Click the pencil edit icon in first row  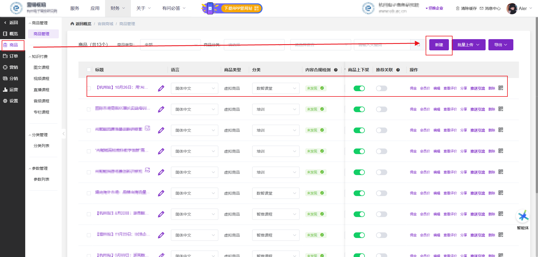(161, 88)
